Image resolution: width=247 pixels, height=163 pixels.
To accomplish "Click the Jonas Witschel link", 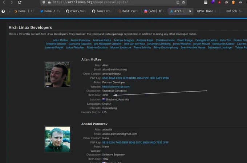I will [x=182, y=44].
